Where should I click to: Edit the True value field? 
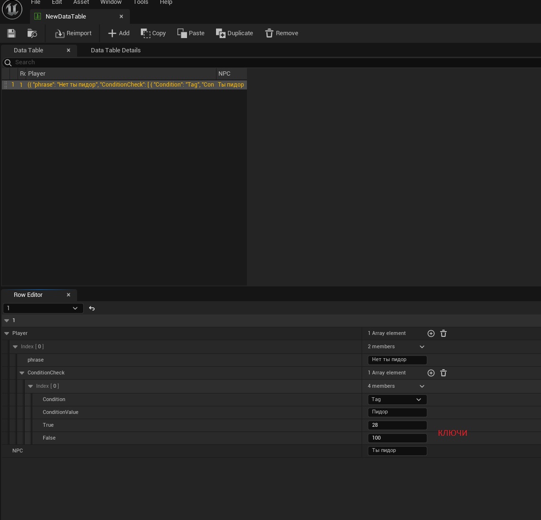tap(397, 425)
